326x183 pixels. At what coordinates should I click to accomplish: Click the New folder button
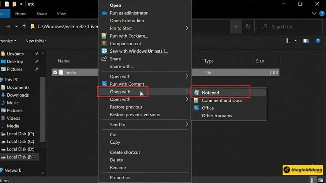[36, 41]
